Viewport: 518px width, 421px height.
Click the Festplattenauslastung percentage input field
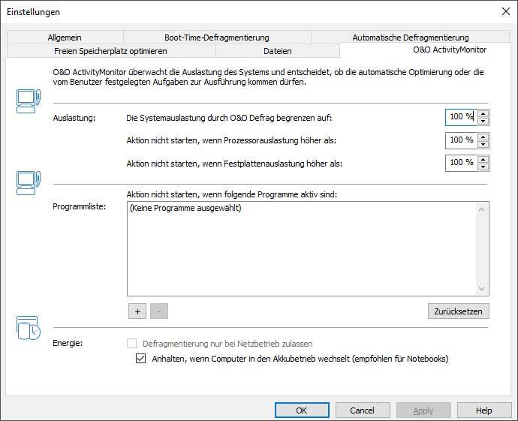[462, 163]
